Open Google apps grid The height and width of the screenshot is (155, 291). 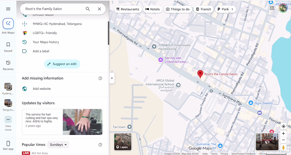pos(272,8)
